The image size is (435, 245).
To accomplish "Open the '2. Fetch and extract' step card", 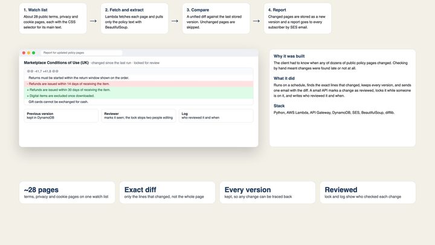I will pos(135,19).
